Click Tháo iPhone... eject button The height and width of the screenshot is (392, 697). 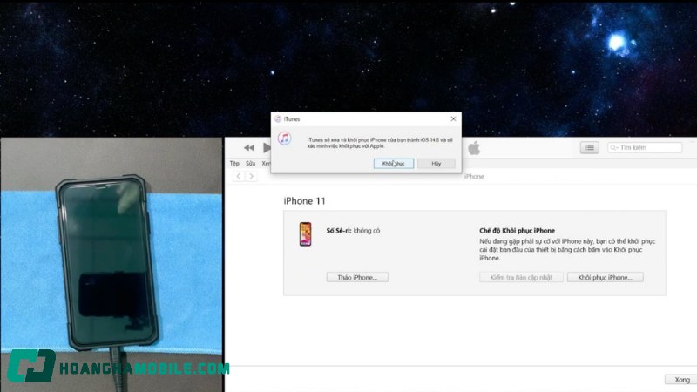[357, 277]
